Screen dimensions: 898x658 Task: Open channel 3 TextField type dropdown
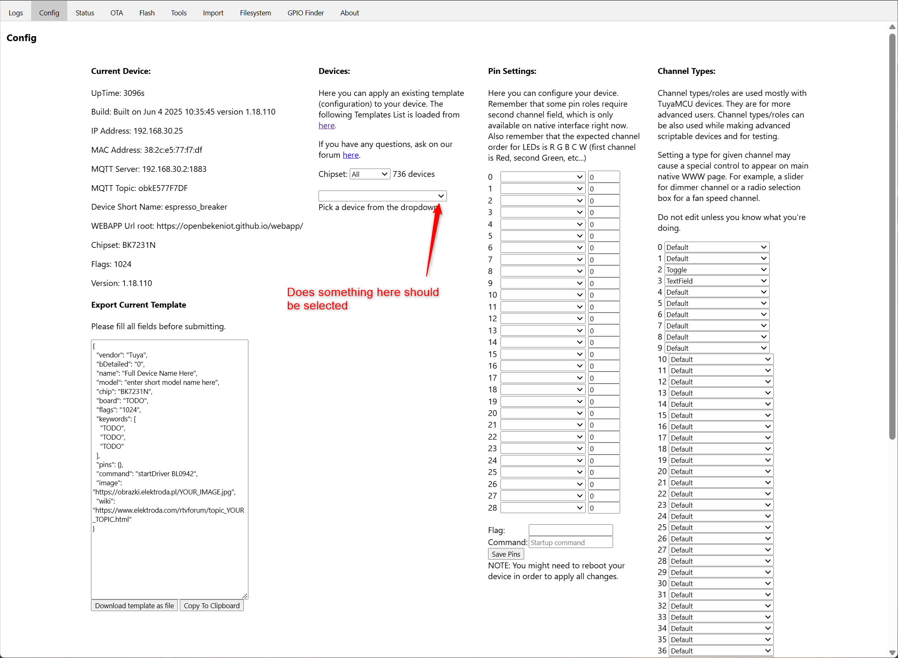(x=717, y=281)
